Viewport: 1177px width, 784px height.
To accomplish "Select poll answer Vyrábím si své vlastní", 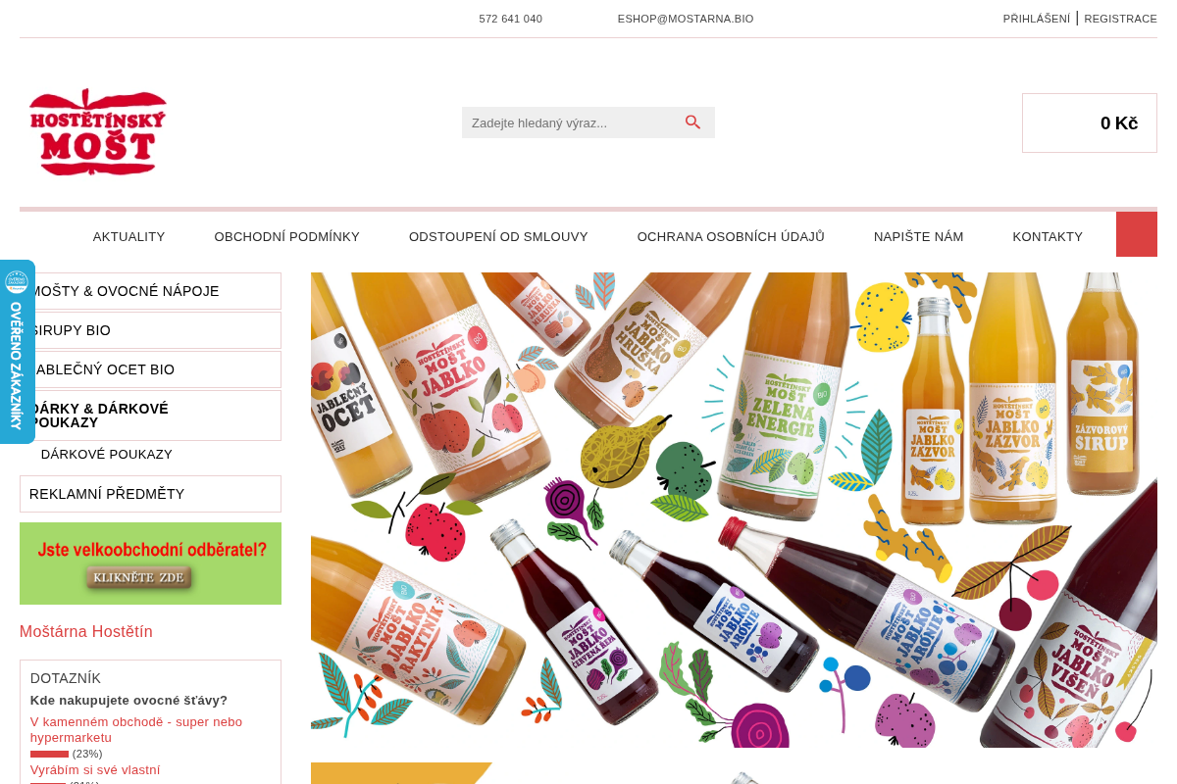I will [x=95, y=770].
